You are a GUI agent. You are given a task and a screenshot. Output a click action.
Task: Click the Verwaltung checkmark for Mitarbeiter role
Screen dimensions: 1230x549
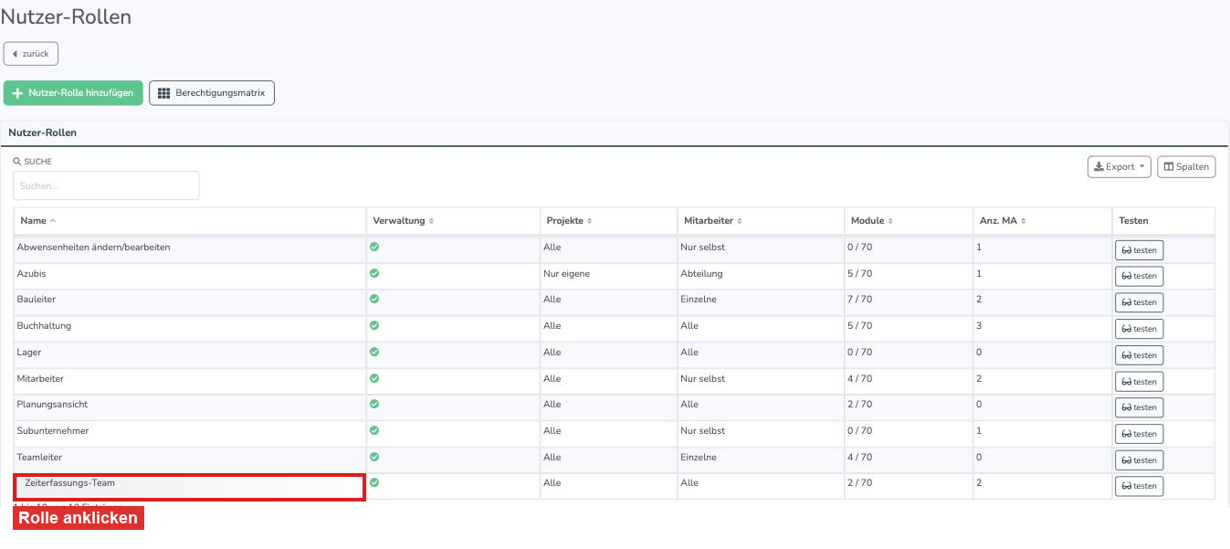[x=374, y=378]
